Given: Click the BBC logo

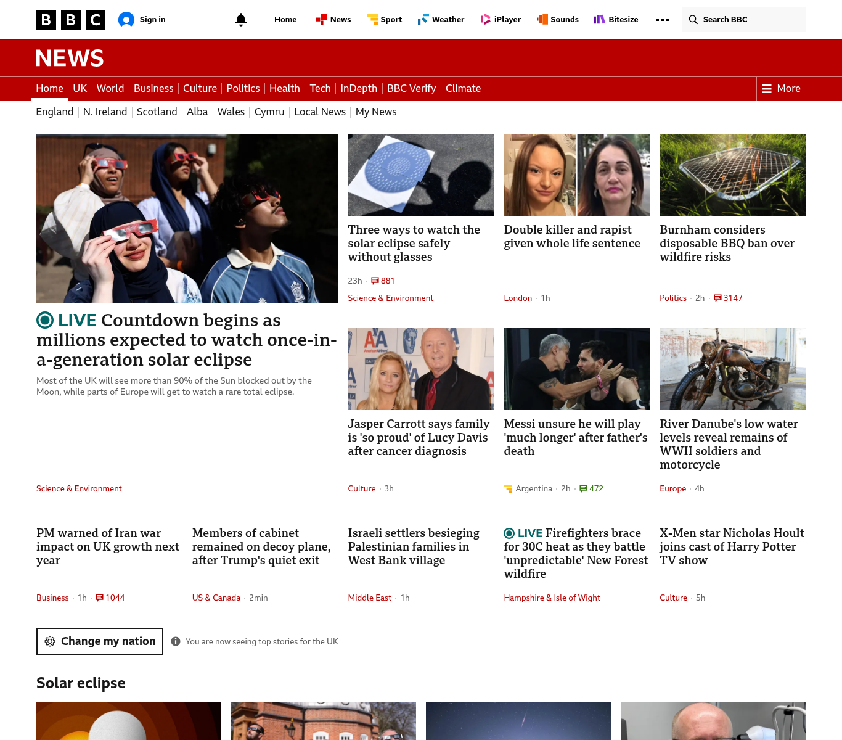Looking at the screenshot, I should point(71,20).
